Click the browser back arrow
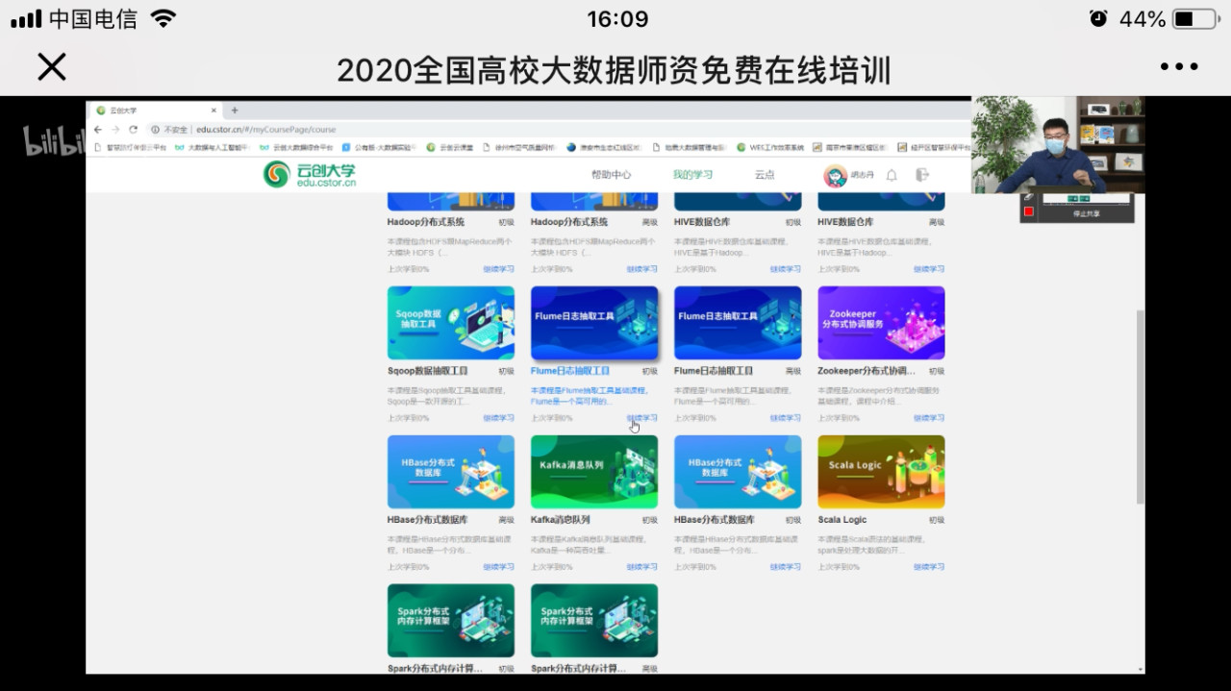The height and width of the screenshot is (691, 1231). pos(99,129)
